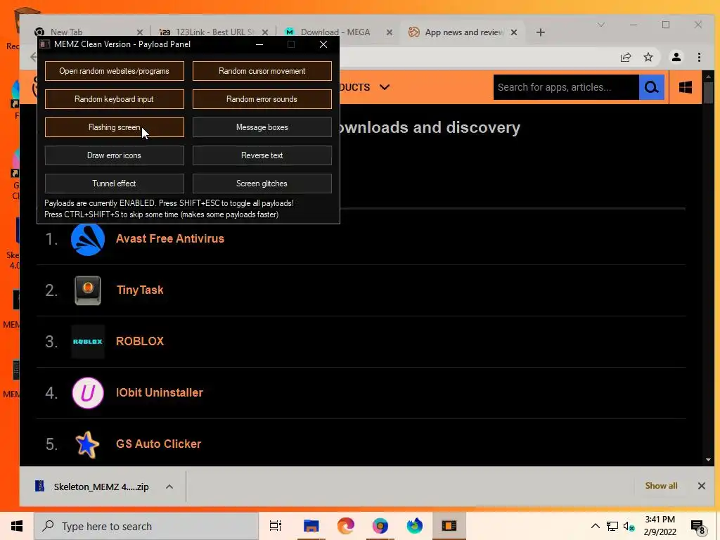Open the tab search chevron in Chrome
Screen dimensions: 720x540
(600, 25)
